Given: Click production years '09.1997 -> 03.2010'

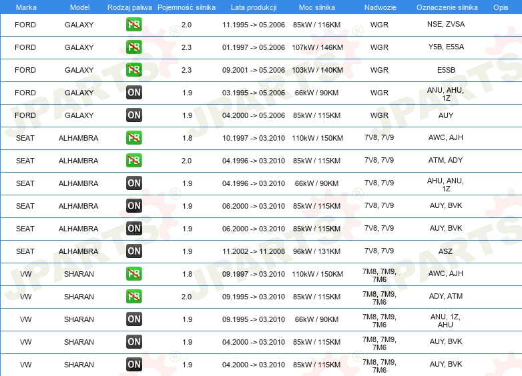Looking at the screenshot, I should pyautogui.click(x=254, y=273).
